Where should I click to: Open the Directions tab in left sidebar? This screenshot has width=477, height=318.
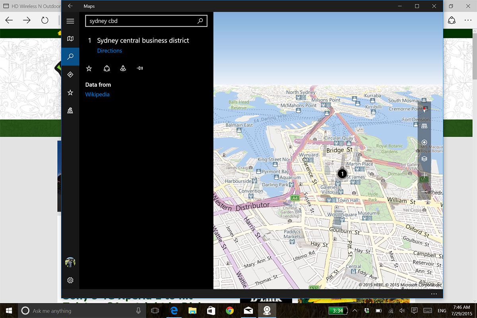tap(70, 74)
